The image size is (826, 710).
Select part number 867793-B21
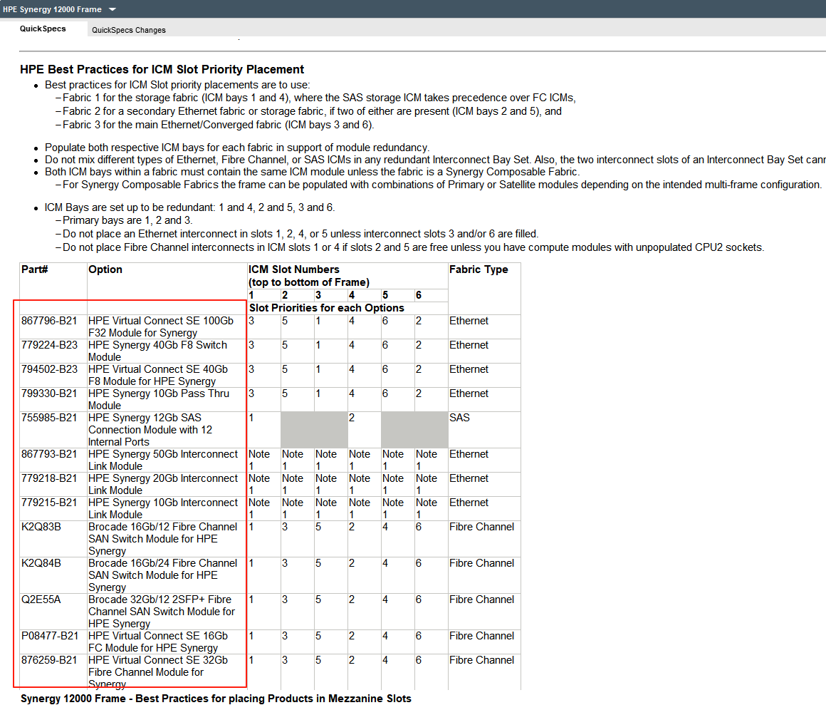[50, 454]
